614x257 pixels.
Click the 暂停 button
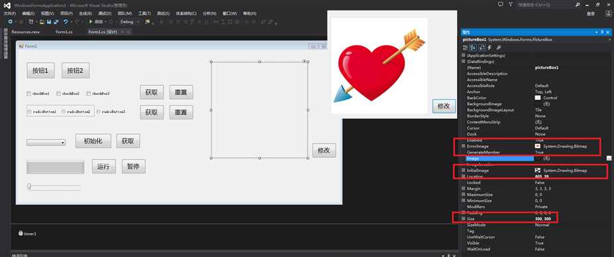(x=134, y=166)
